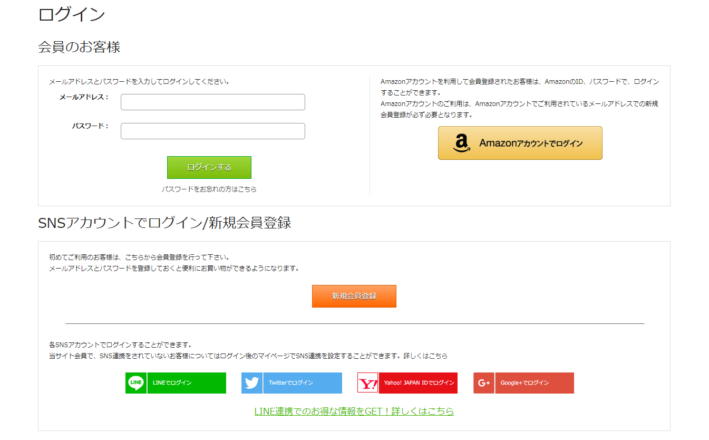Select the Amazonアカウントでログイン button text
709x440 pixels.
coord(531,143)
